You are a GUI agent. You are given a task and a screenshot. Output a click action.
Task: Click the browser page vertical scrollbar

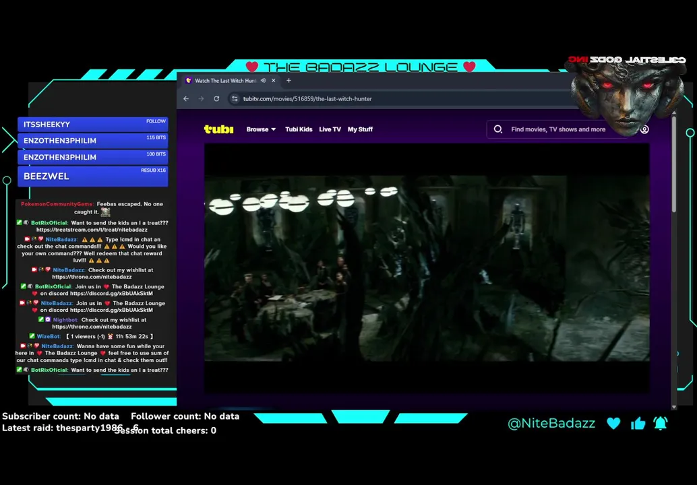[674, 164]
